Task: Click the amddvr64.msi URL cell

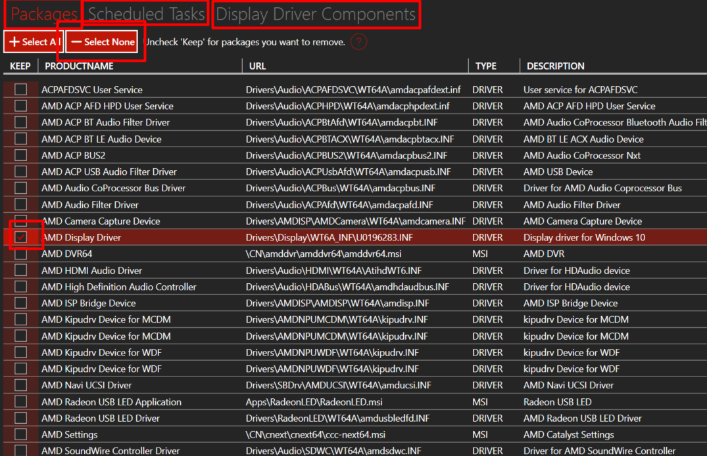Action: [x=324, y=254]
